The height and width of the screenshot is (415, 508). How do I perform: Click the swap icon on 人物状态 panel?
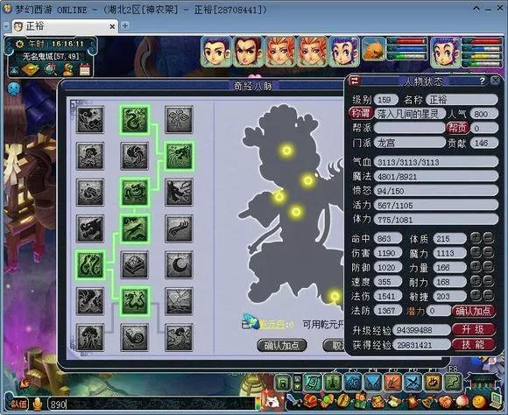355,81
